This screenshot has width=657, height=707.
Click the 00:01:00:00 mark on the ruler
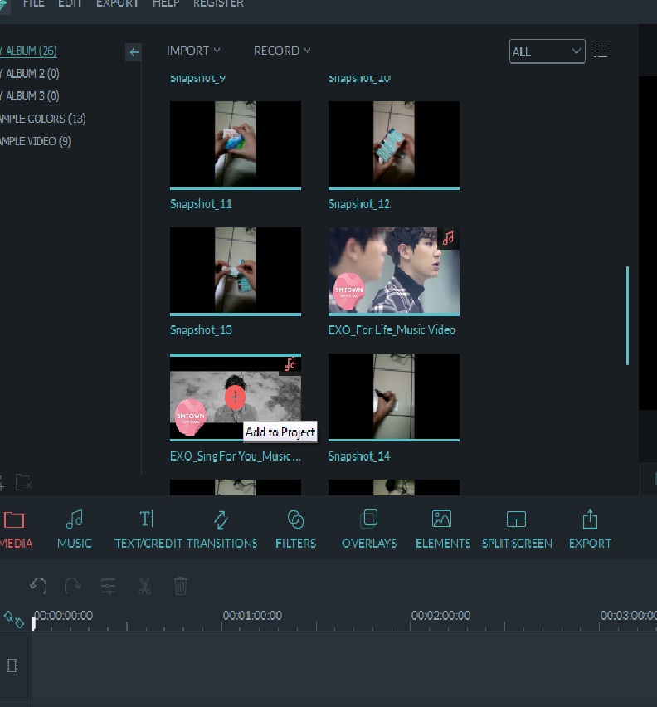(252, 616)
